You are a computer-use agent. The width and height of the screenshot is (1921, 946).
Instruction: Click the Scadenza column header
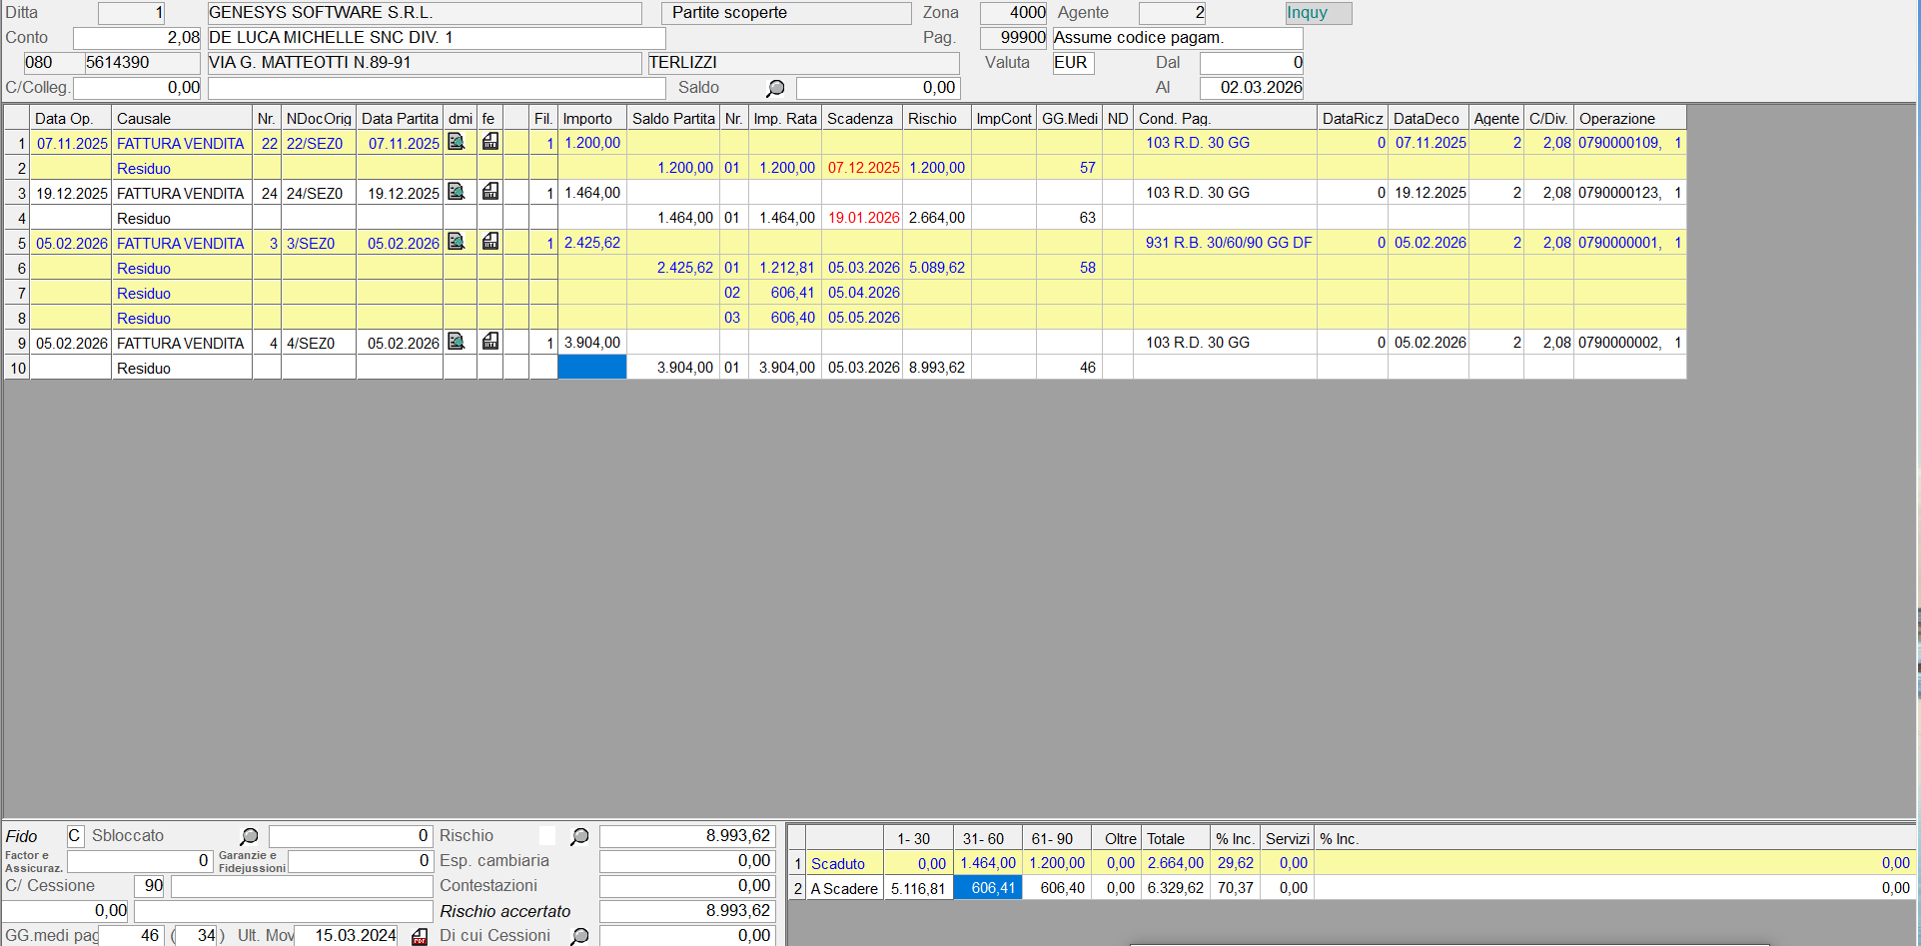click(860, 118)
